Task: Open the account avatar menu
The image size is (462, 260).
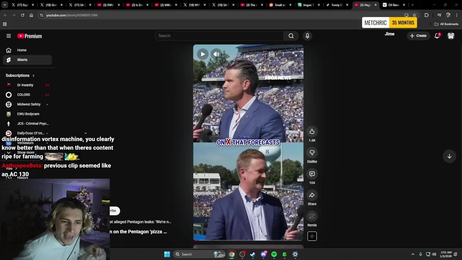Action: 451,36
